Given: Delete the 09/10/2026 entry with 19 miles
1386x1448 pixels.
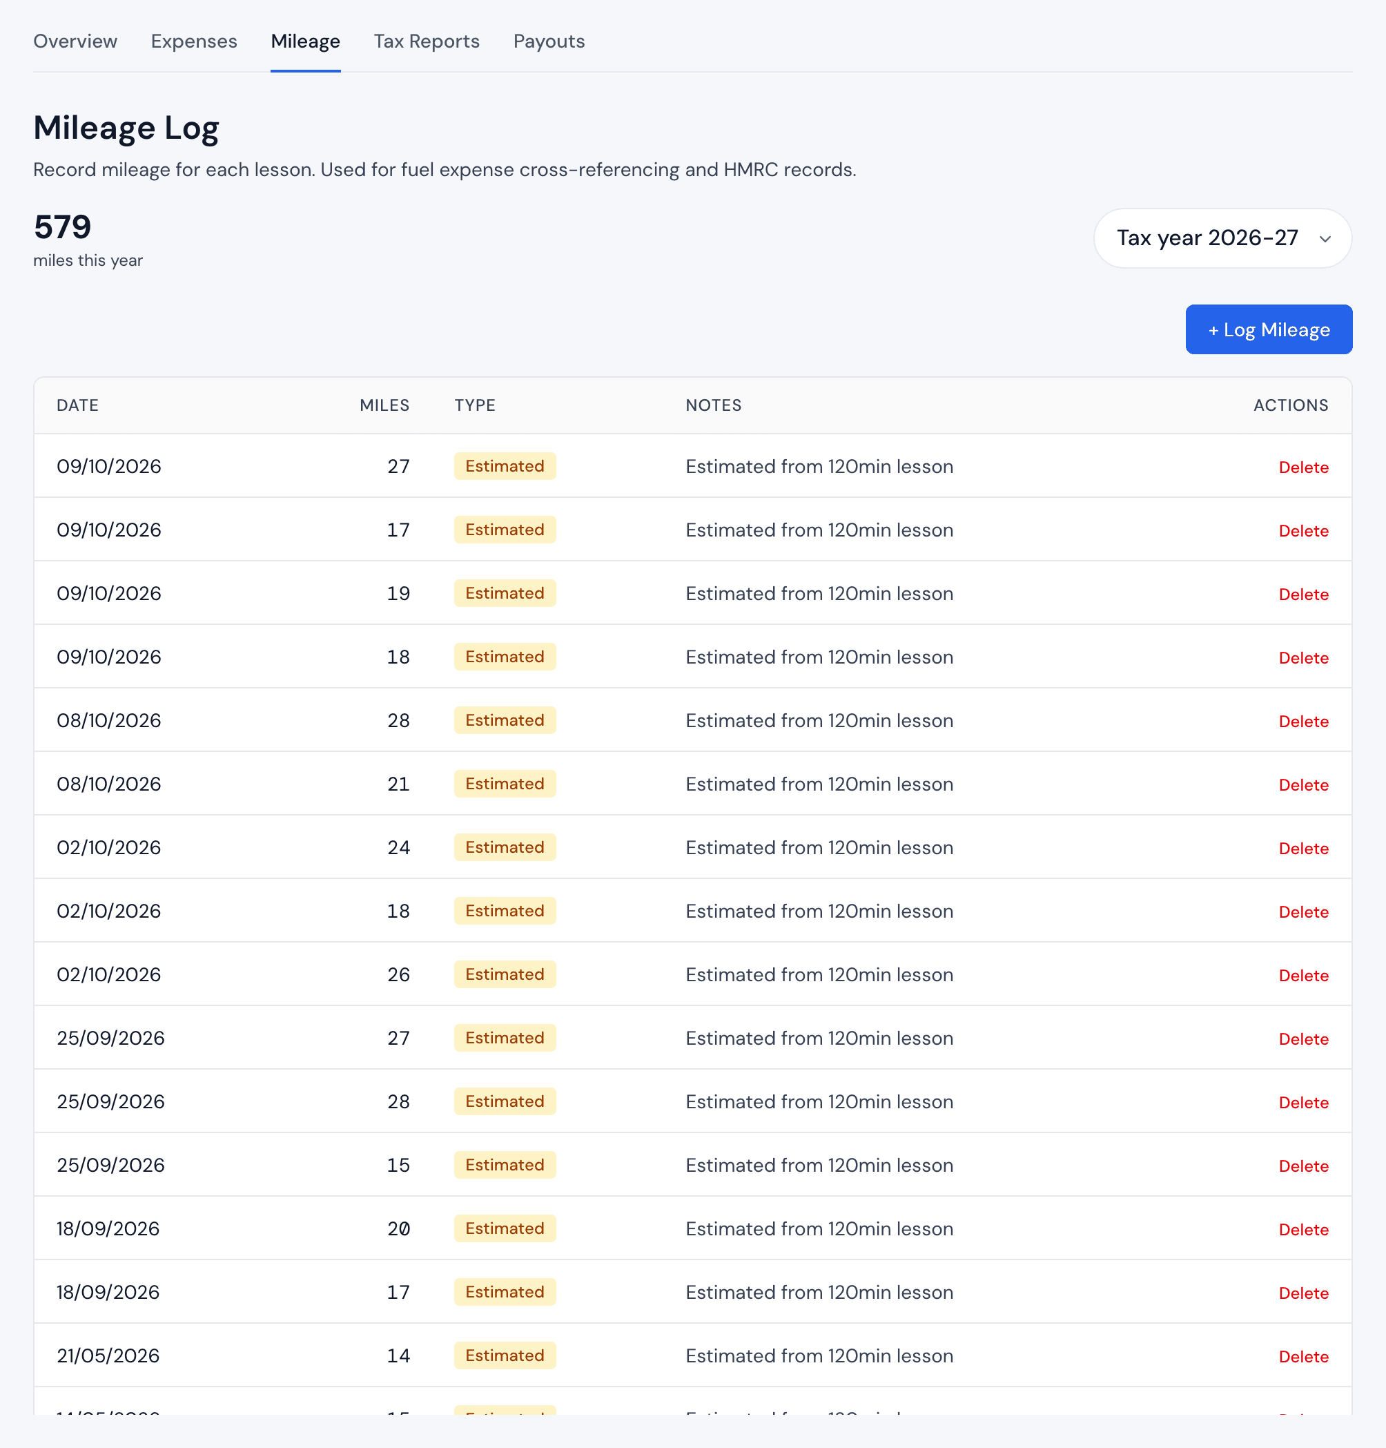Looking at the screenshot, I should tap(1303, 594).
